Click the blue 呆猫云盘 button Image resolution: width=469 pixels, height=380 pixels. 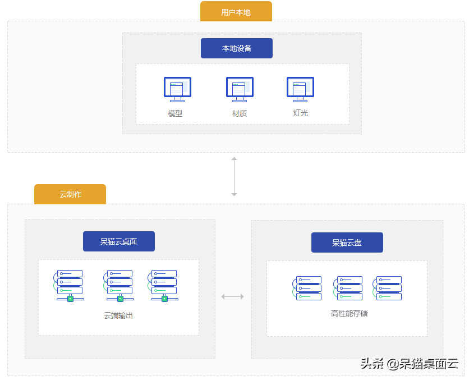(347, 242)
